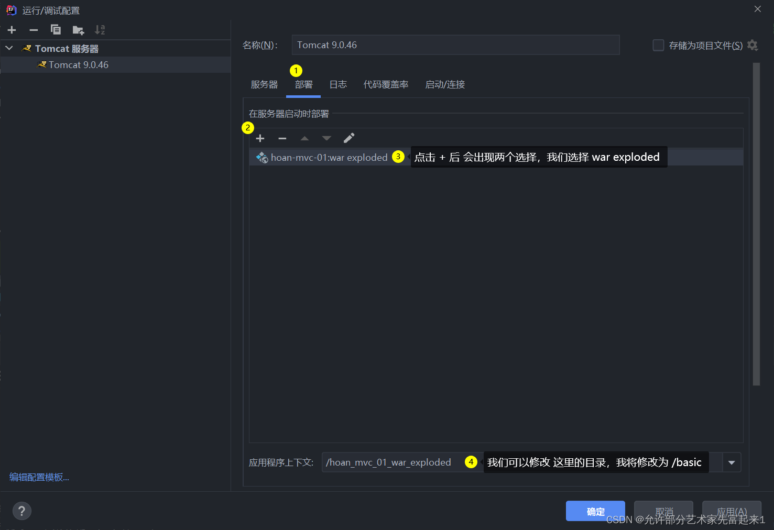Open 编辑配置模板... link

coord(39,477)
